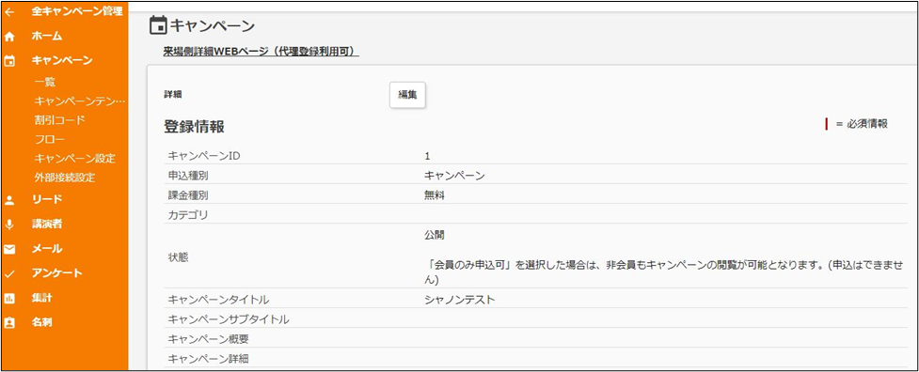Click the 申込種別 label
The height and width of the screenshot is (372, 919).
[187, 176]
